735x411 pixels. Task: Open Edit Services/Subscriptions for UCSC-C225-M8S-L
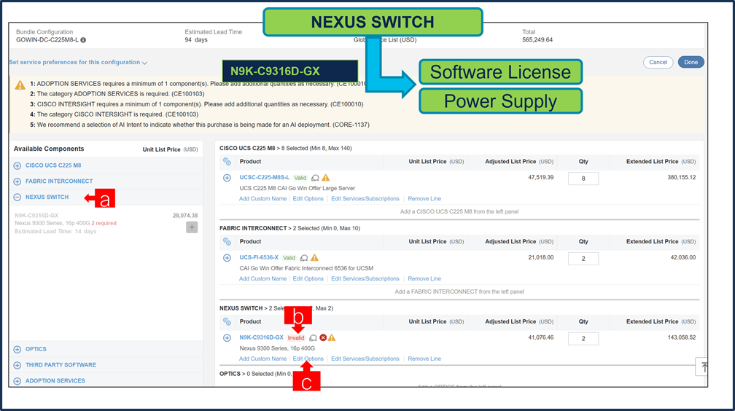pyautogui.click(x=365, y=199)
